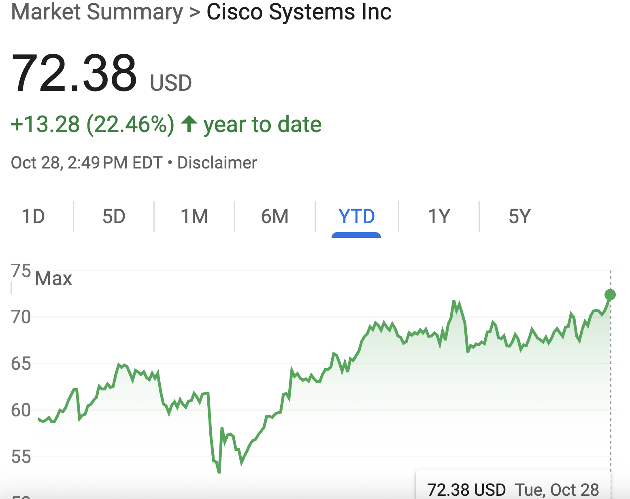Show the 1M chart range

[x=194, y=216]
